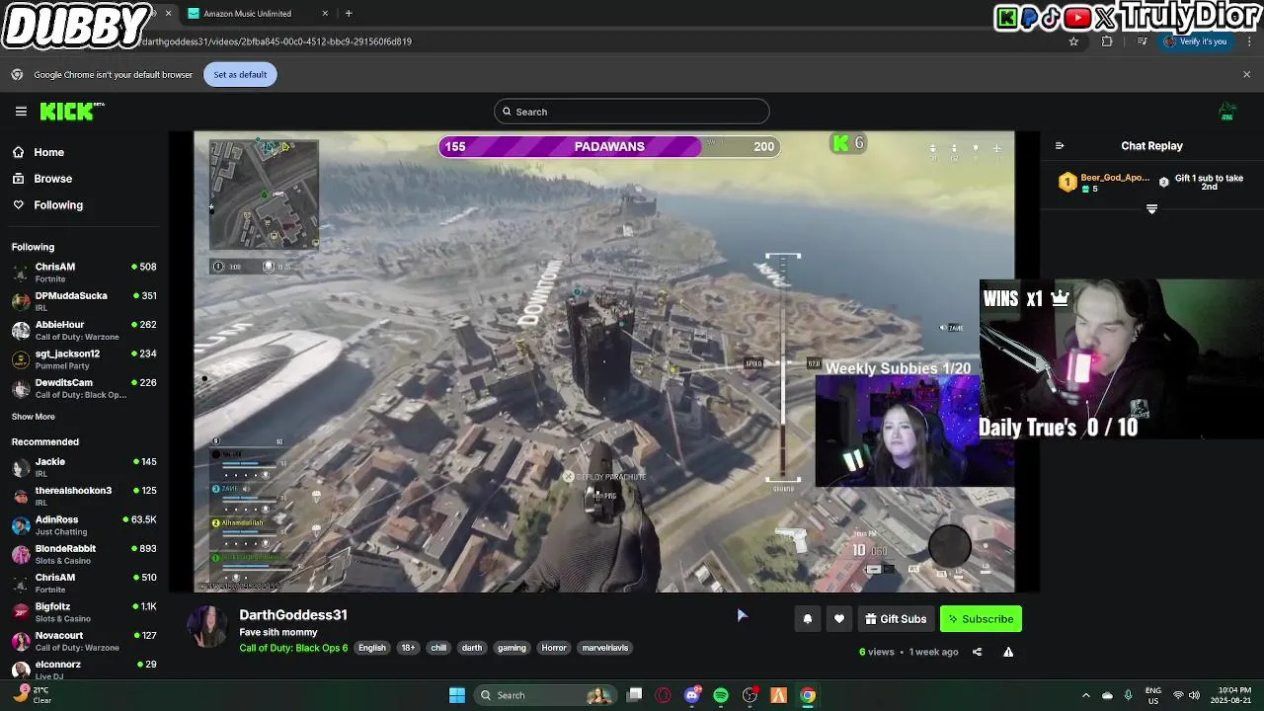
Task: Go to Home in the sidebar
Action: [x=48, y=152]
